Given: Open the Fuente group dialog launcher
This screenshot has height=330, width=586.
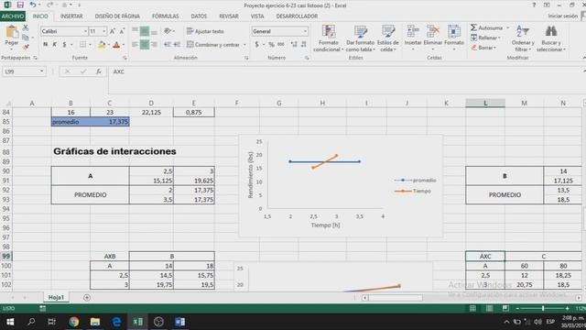Looking at the screenshot, I should pos(125,58).
